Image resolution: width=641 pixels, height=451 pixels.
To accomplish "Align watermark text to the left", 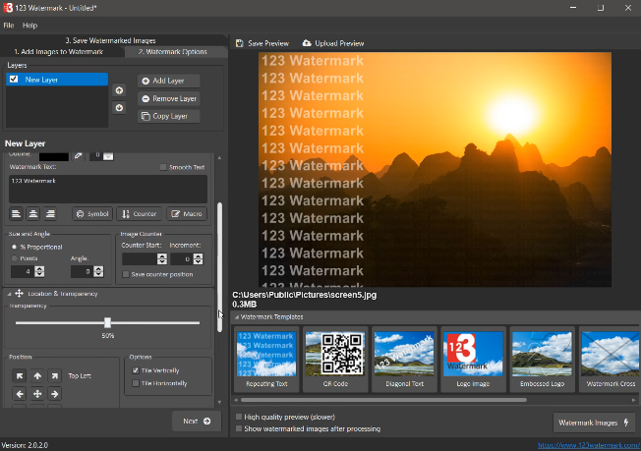I will [x=17, y=213].
